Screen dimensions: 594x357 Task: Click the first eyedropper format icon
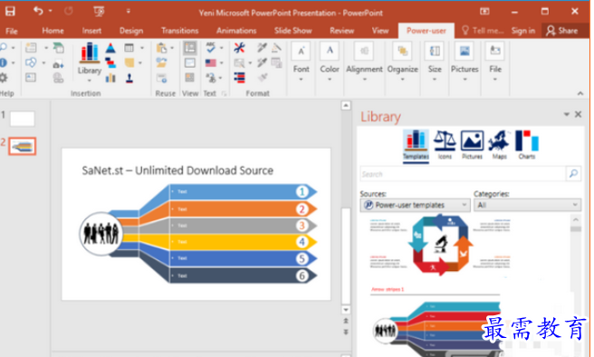262,48
